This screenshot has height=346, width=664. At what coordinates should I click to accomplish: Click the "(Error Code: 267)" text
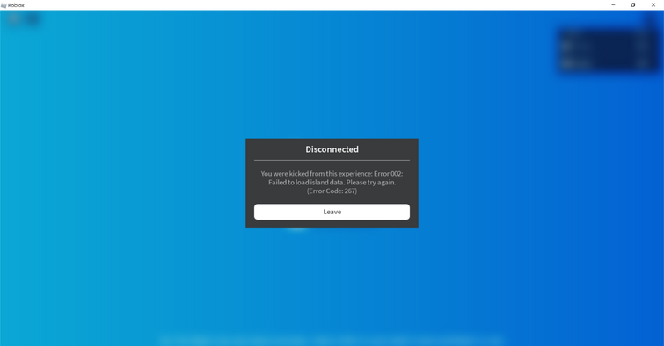point(332,191)
